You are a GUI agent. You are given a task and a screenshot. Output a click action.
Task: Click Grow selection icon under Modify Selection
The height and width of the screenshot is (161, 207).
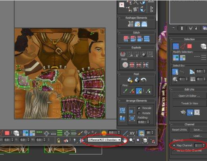click(x=176, y=58)
